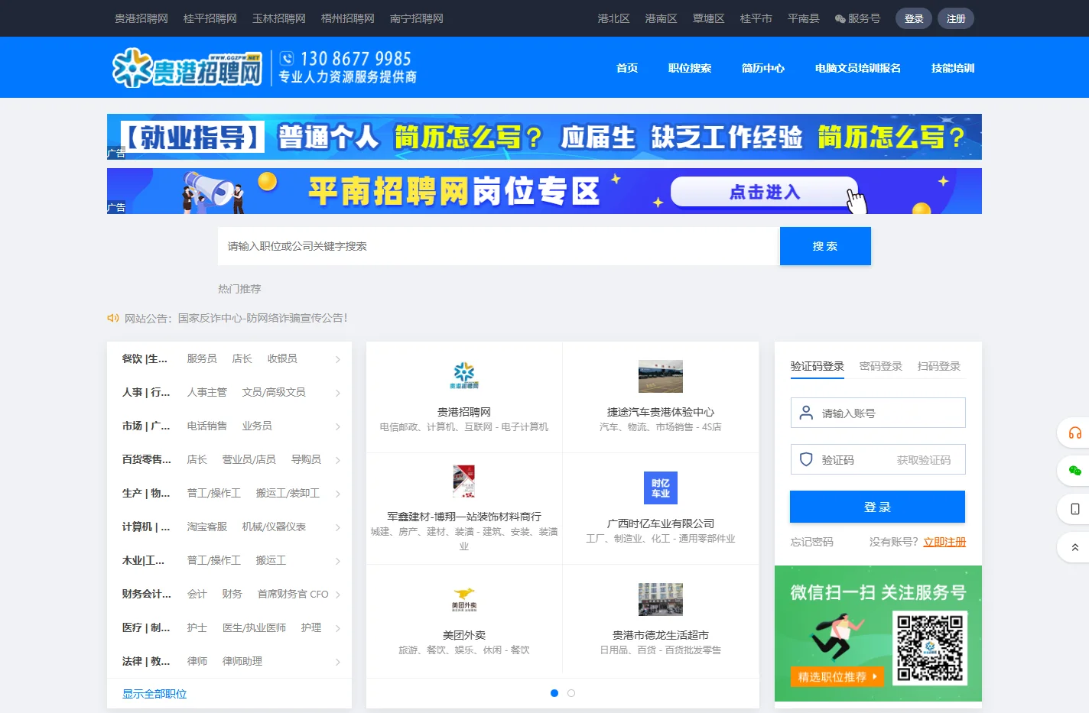Image resolution: width=1089 pixels, height=713 pixels.
Task: Click the 电话销售 job link
Action: pyautogui.click(x=207, y=426)
